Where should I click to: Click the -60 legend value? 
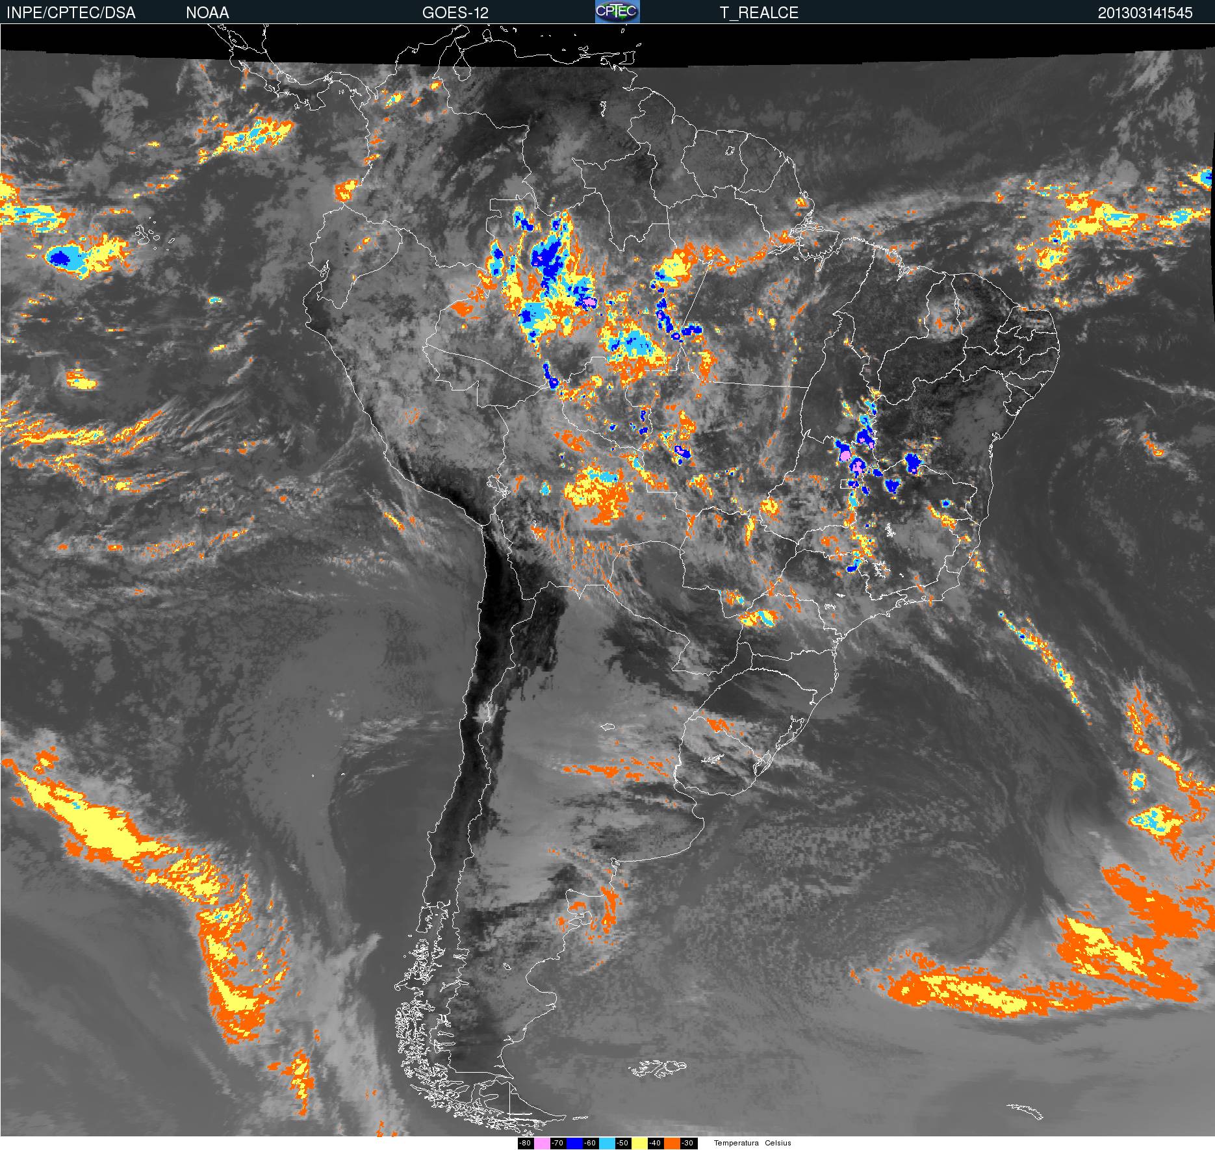591,1144
